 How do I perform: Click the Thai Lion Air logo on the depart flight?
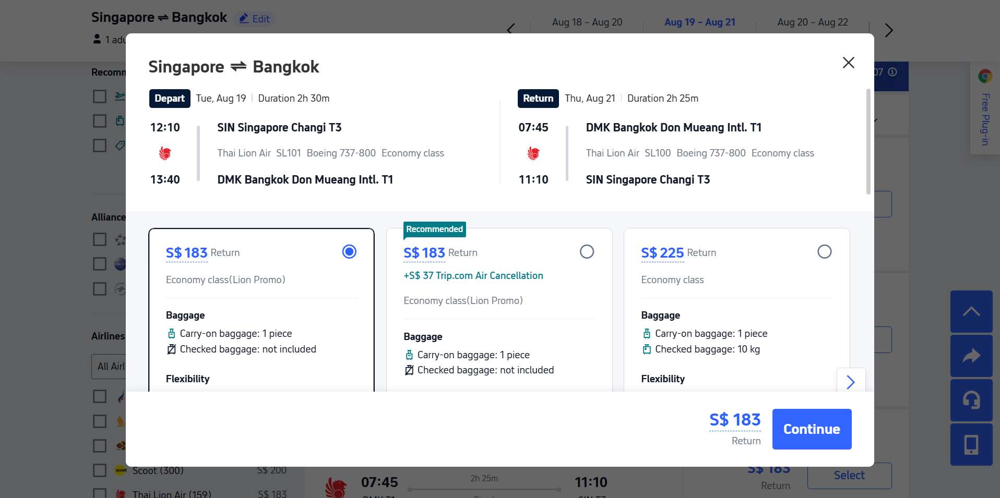166,153
